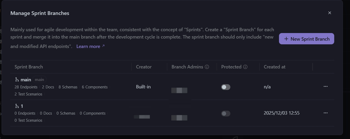
Task: Click the branch icon beside main
Action: point(17,79)
